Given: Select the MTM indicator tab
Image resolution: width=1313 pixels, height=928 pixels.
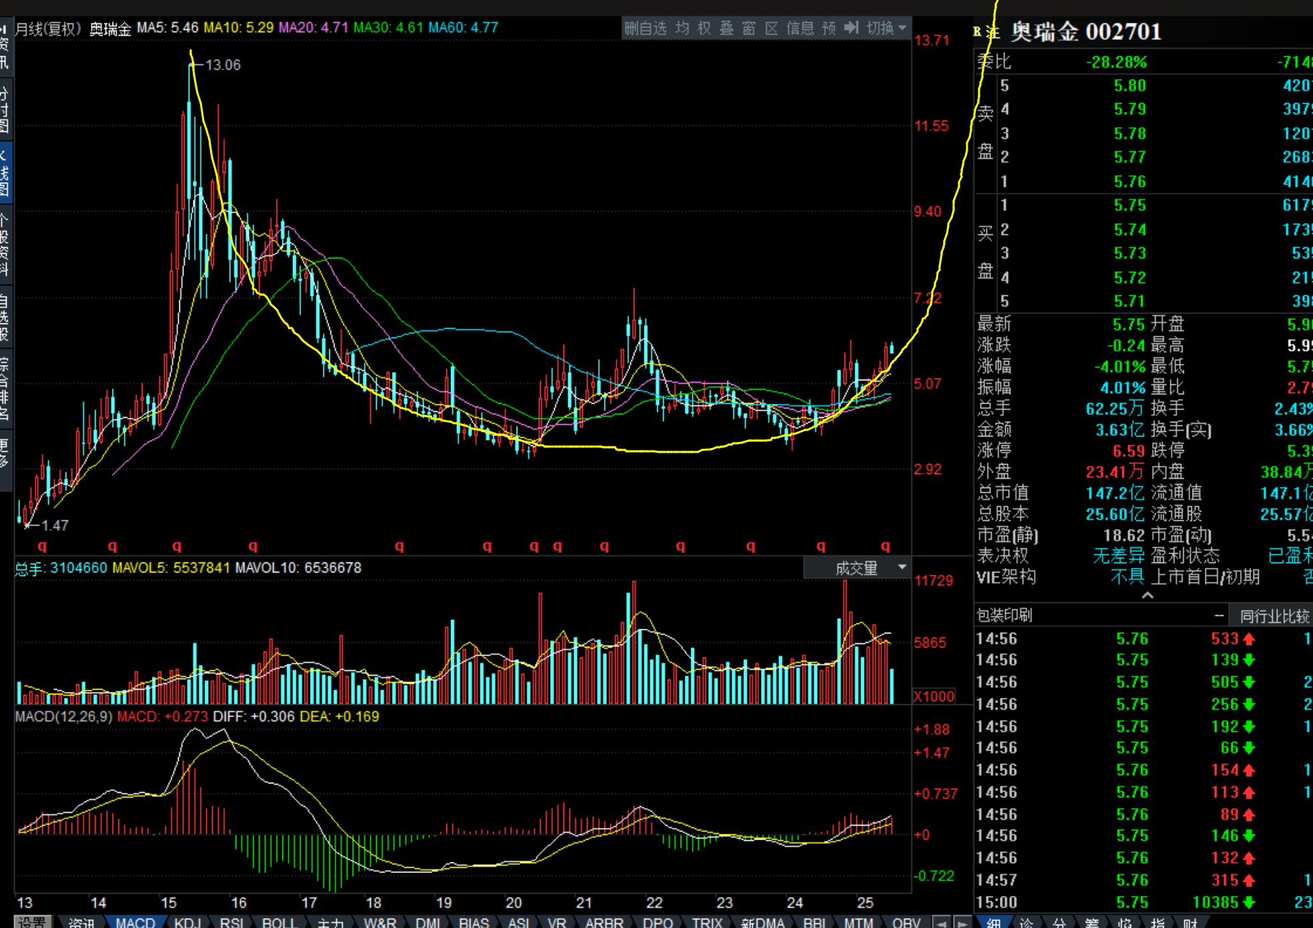Looking at the screenshot, I should coord(859,923).
